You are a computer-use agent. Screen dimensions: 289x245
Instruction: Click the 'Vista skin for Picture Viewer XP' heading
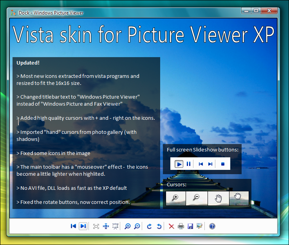pos(144,34)
